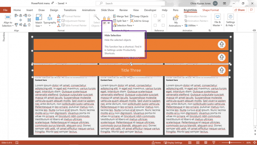Click the Merge Text icon
This screenshot has height=145, width=257.
(114, 16)
